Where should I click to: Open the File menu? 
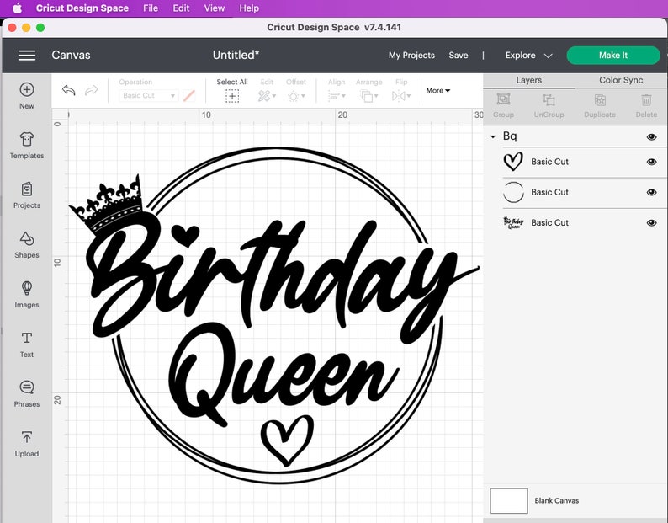[151, 8]
